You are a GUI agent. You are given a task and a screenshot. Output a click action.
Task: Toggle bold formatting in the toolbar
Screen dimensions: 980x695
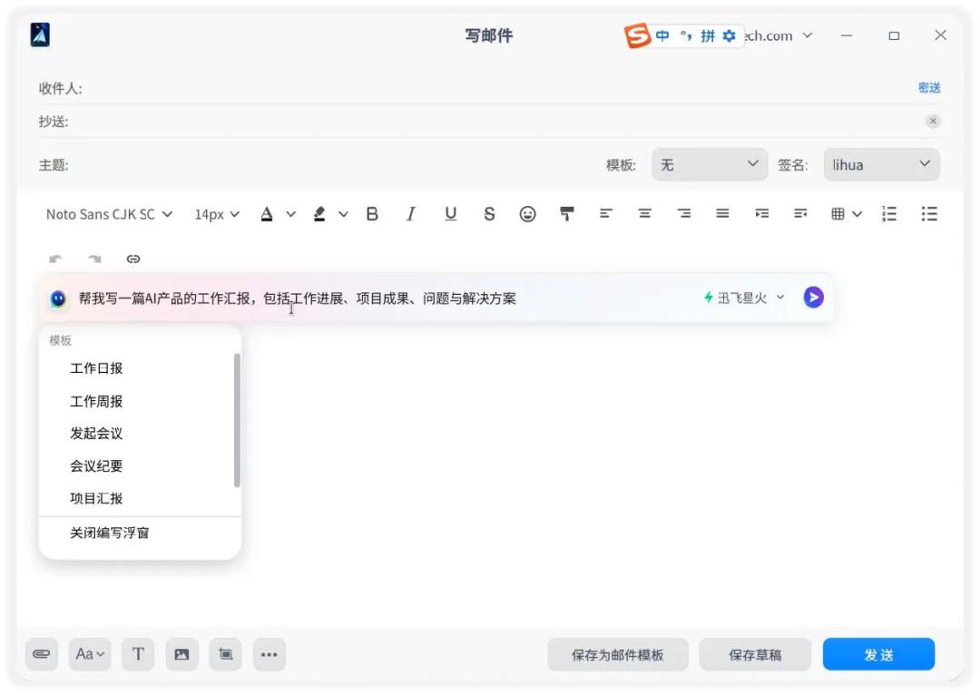[371, 214]
